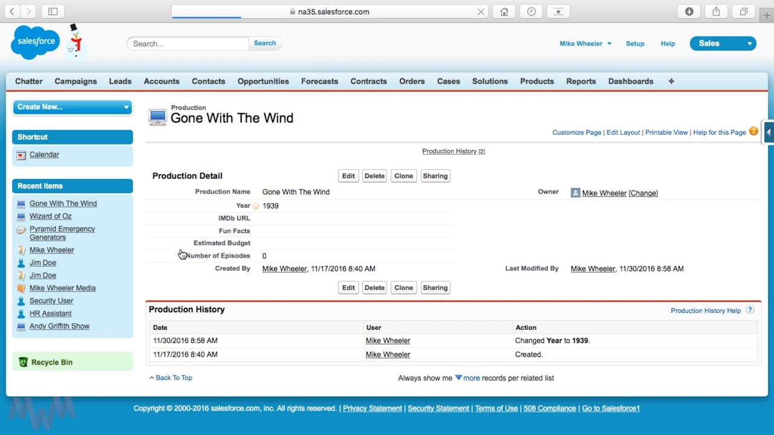Image resolution: width=774 pixels, height=435 pixels.
Task: Click the plus icon for all tabs
Action: [671, 81]
